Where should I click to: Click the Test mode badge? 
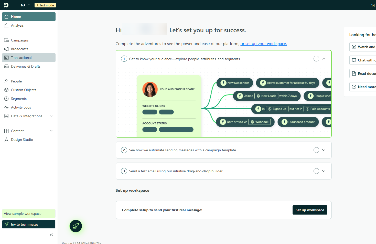(45, 5)
